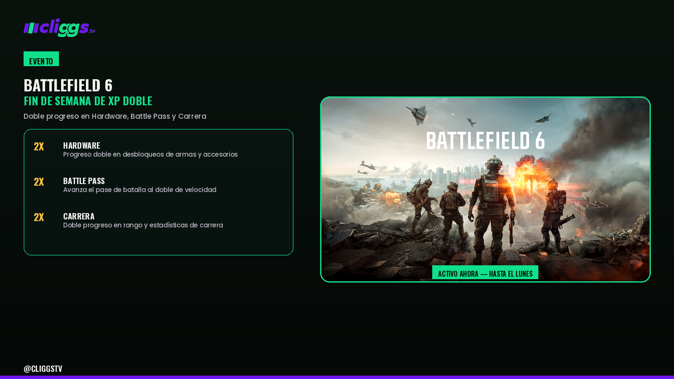Click the BATTLE PASS heading
The image size is (674, 379).
[x=84, y=181]
